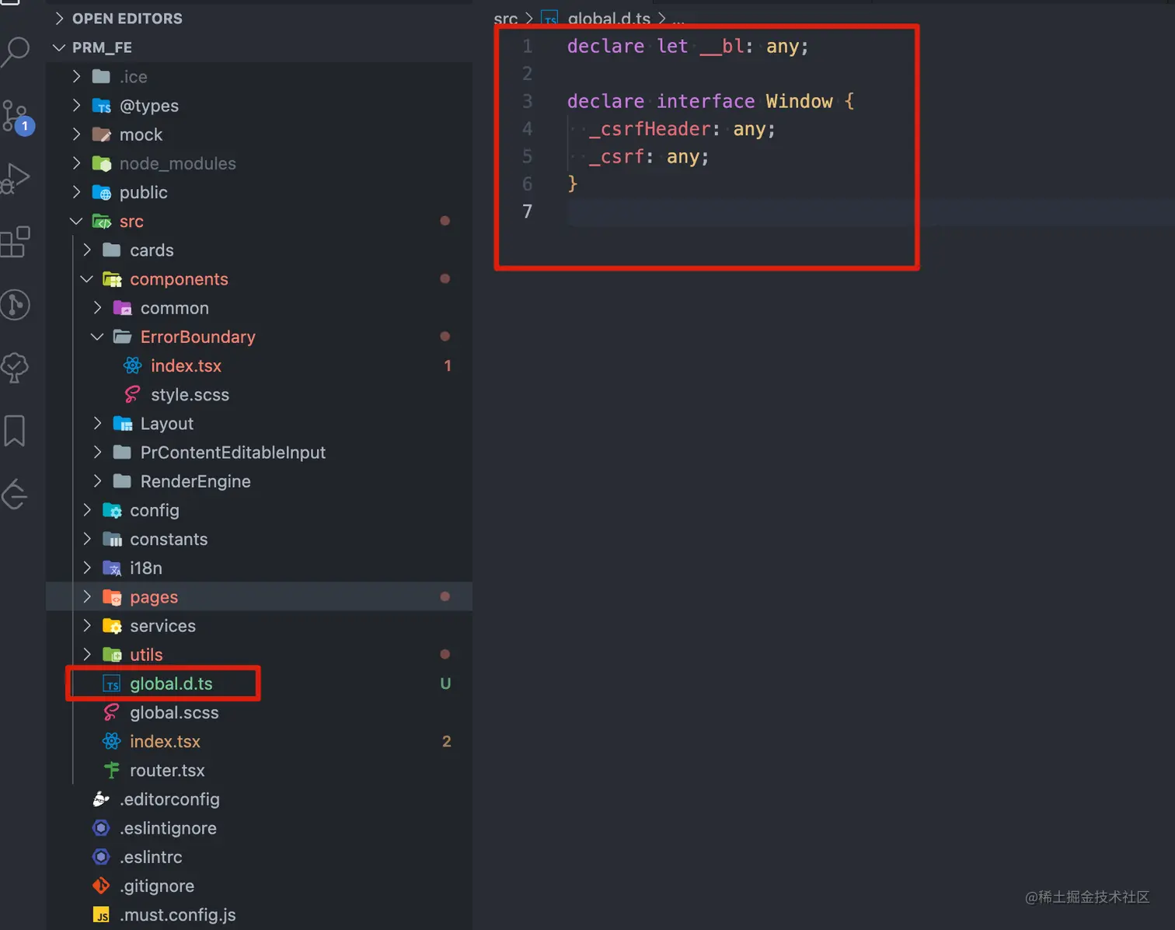The height and width of the screenshot is (930, 1175).
Task: Expand the PrContentEditableInput folder chevron
Action: pyautogui.click(x=97, y=452)
